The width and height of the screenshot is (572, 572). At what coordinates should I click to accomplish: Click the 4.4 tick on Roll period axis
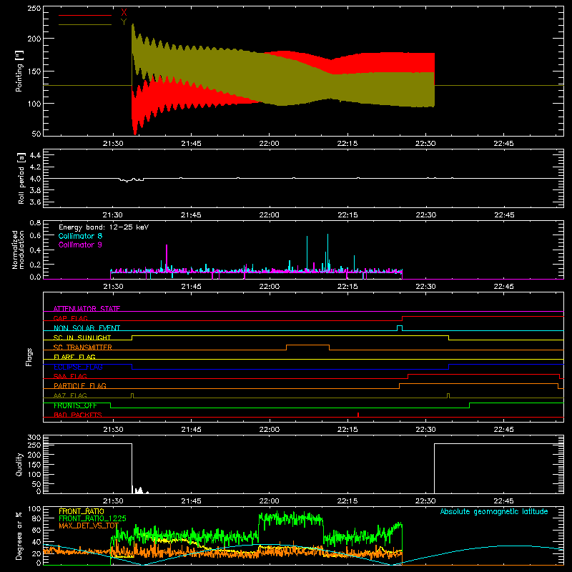[35, 155]
